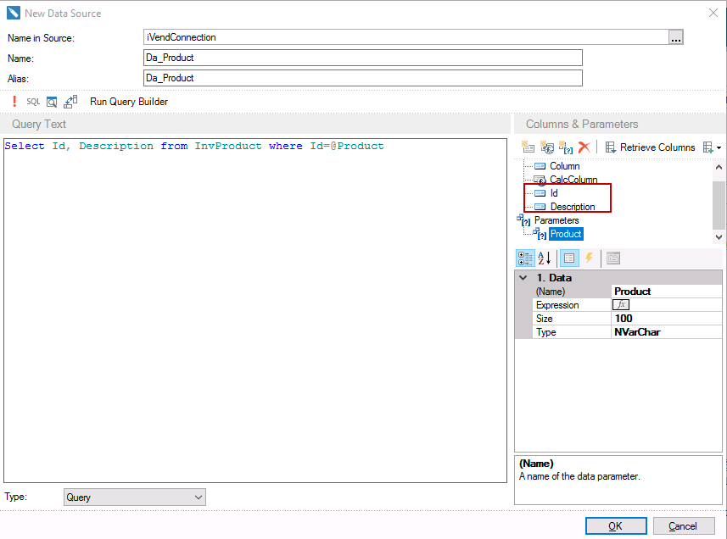The height and width of the screenshot is (539, 727).
Task: Open the Expression fx editor button
Action: click(621, 305)
